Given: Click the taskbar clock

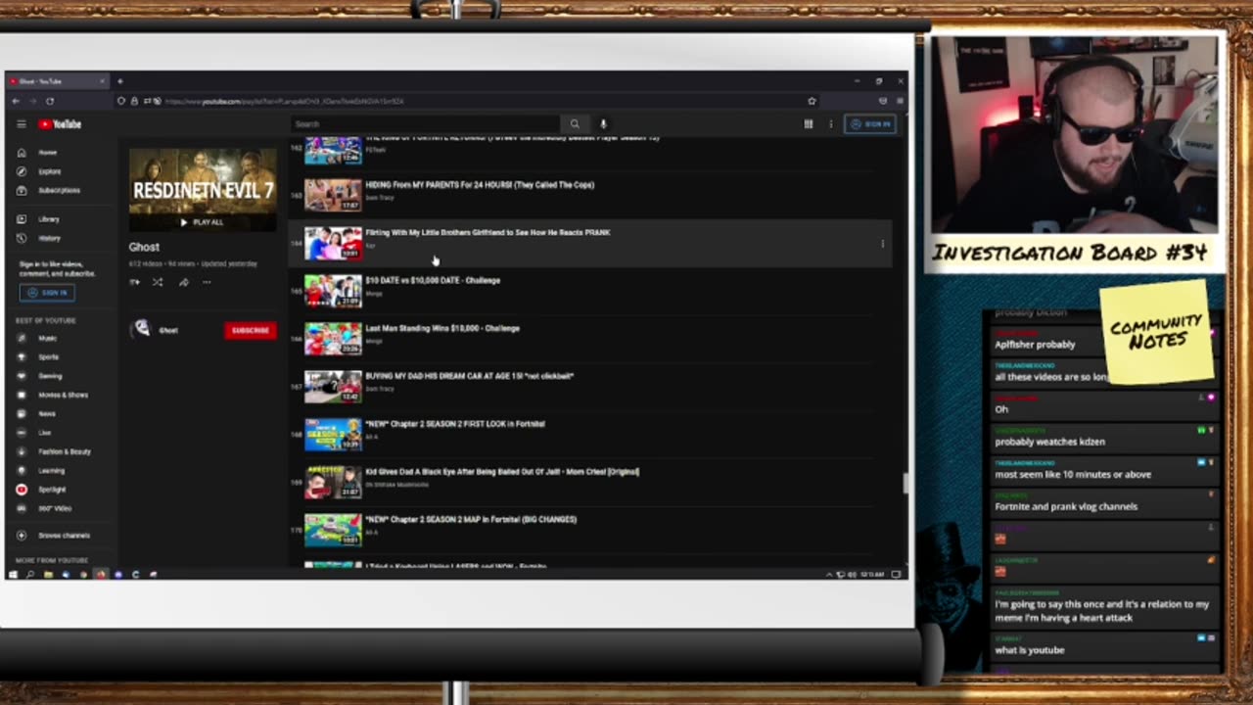Looking at the screenshot, I should [874, 575].
